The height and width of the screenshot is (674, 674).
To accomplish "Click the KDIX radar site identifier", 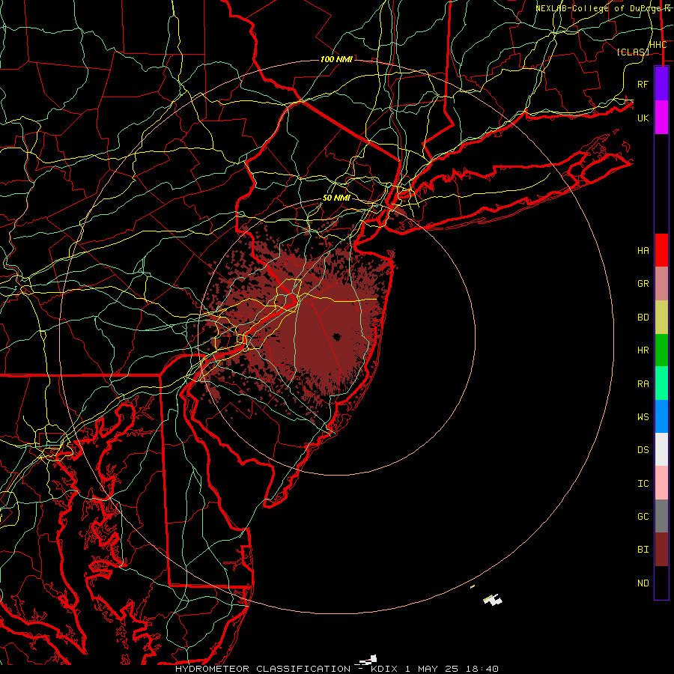I will pyautogui.click(x=386, y=669).
